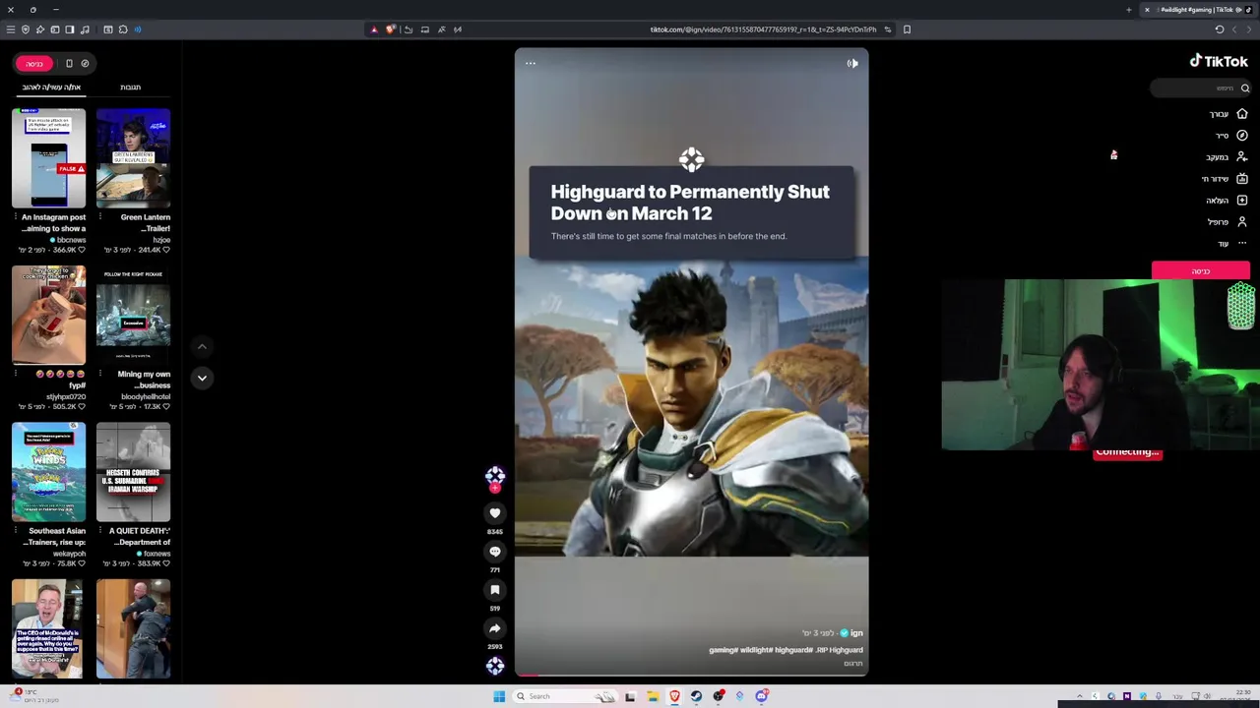Open Steam from the taskbar
Viewport: 1260px width, 708px height.
pos(696,696)
